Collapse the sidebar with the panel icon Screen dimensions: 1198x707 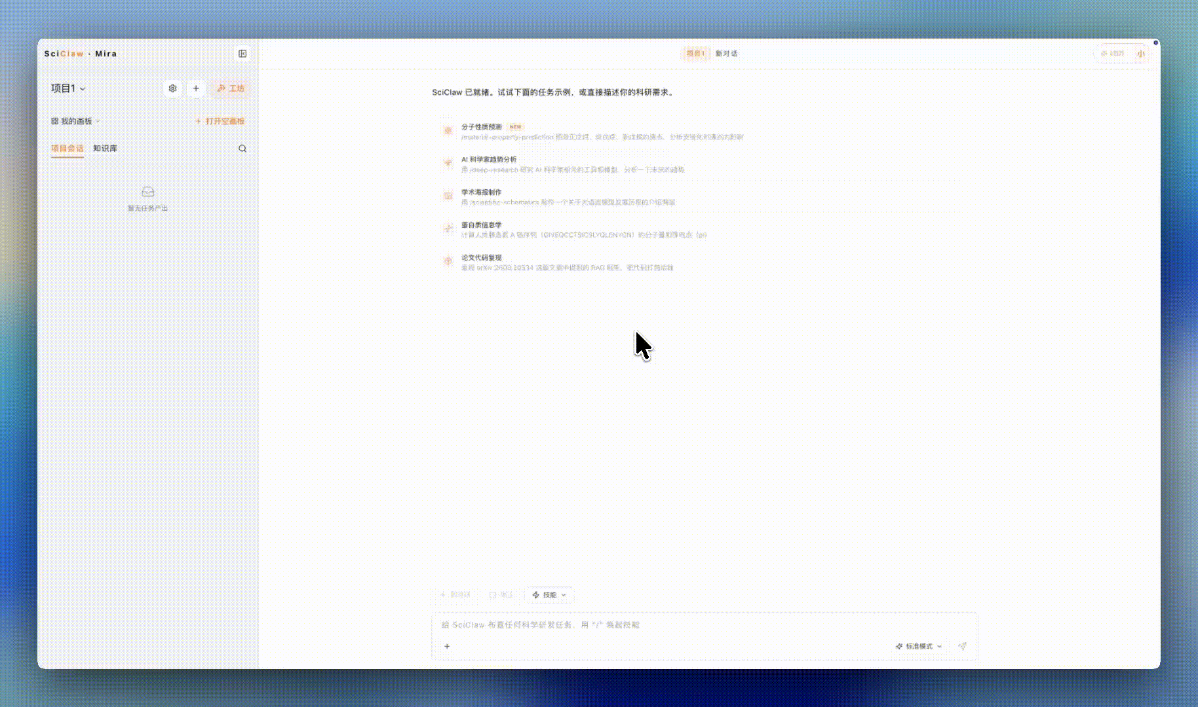[x=242, y=54]
